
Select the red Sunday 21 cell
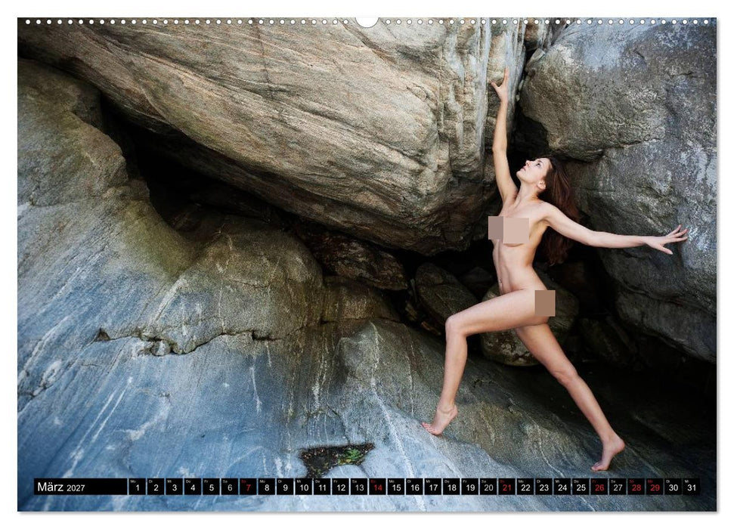tap(507, 487)
